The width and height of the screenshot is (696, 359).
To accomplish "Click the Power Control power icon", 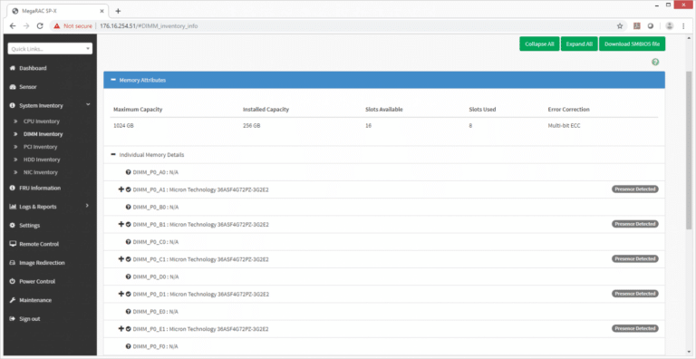I will click(13, 281).
